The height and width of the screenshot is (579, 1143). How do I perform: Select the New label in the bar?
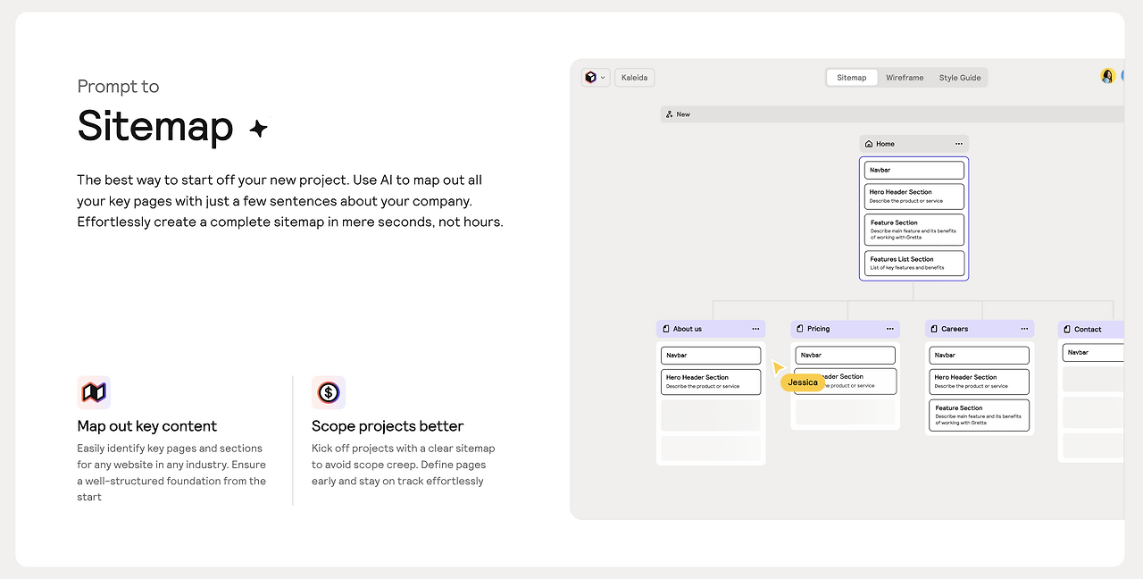tap(683, 114)
